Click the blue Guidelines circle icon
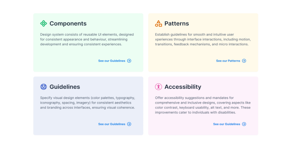This screenshot has width=292, height=148. click(x=44, y=87)
